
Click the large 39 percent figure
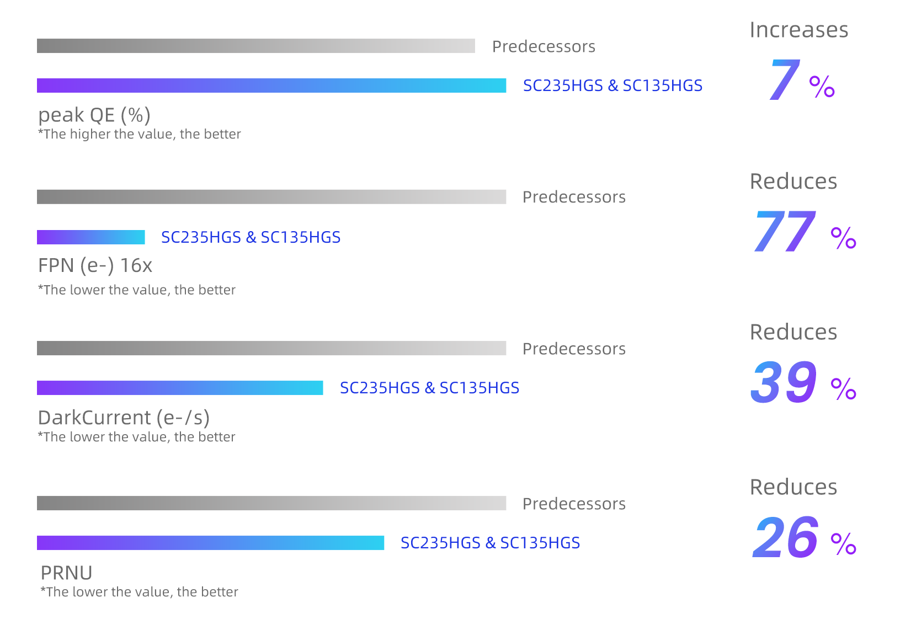784,382
